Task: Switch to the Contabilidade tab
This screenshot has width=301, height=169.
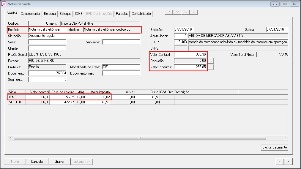Action: [x=141, y=14]
